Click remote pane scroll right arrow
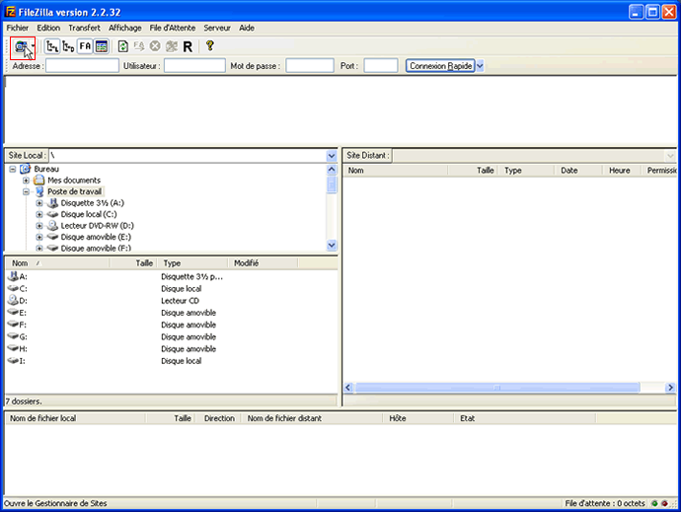Viewport: 681px width, 512px height. pos(670,388)
